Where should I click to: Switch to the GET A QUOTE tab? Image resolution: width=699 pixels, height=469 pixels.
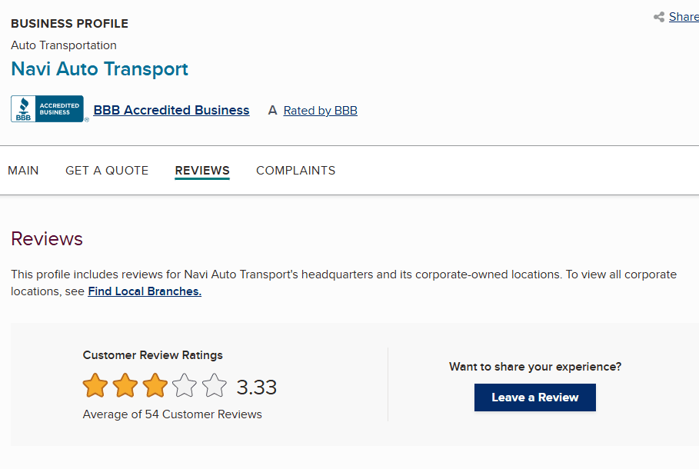point(107,171)
